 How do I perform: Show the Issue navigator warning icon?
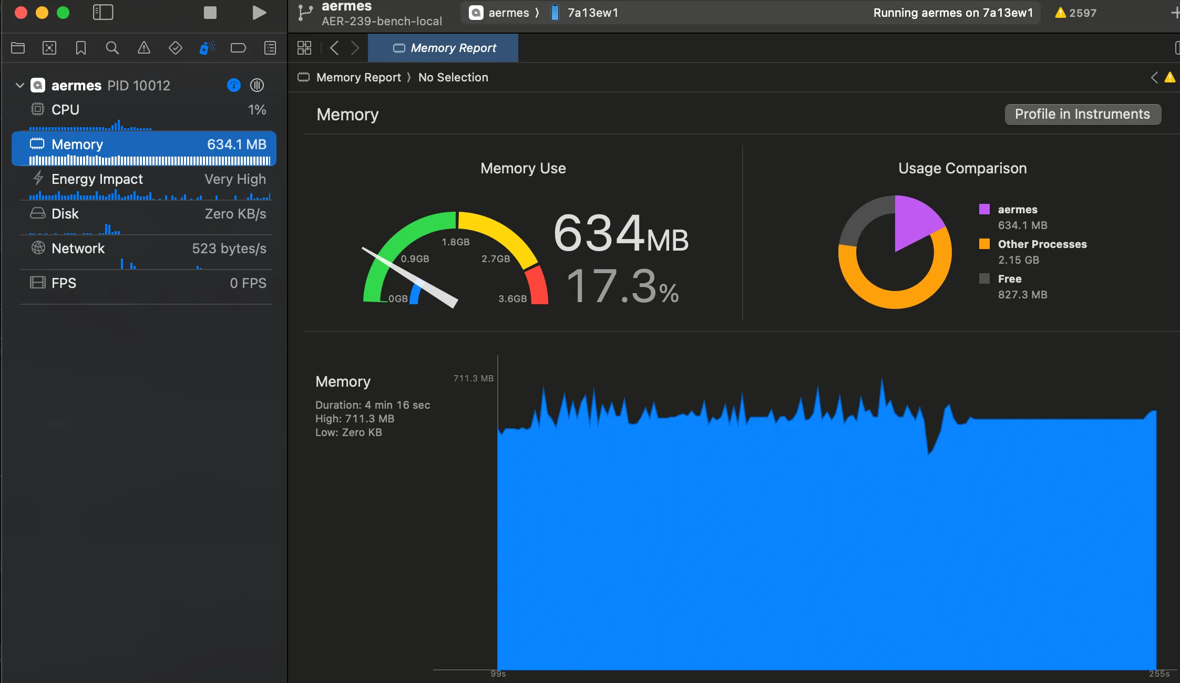pyautogui.click(x=144, y=48)
